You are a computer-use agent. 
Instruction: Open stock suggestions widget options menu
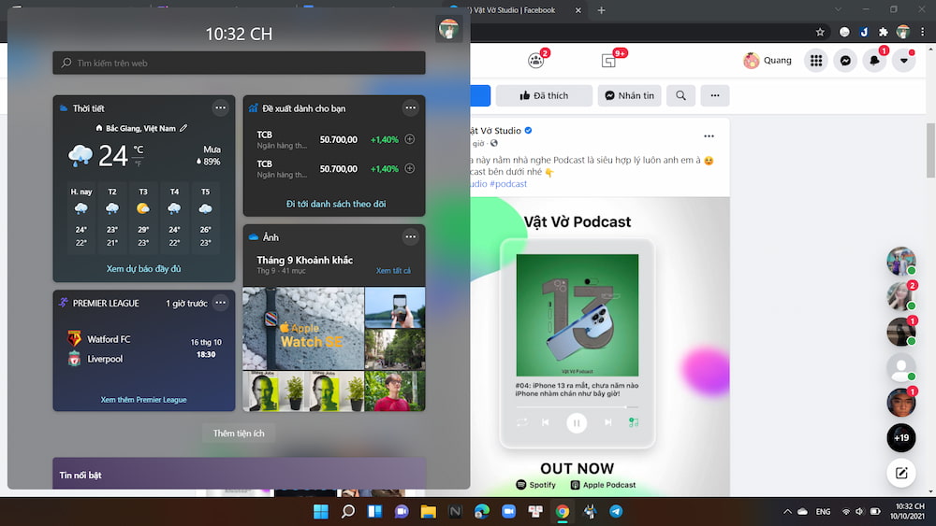coord(410,107)
